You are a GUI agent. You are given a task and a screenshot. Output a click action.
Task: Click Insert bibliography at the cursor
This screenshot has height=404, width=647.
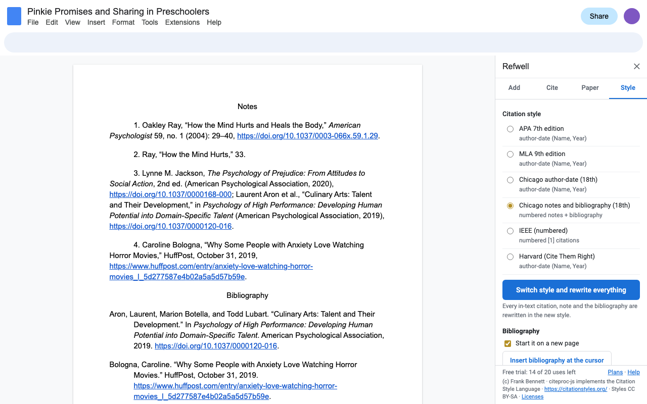557,360
